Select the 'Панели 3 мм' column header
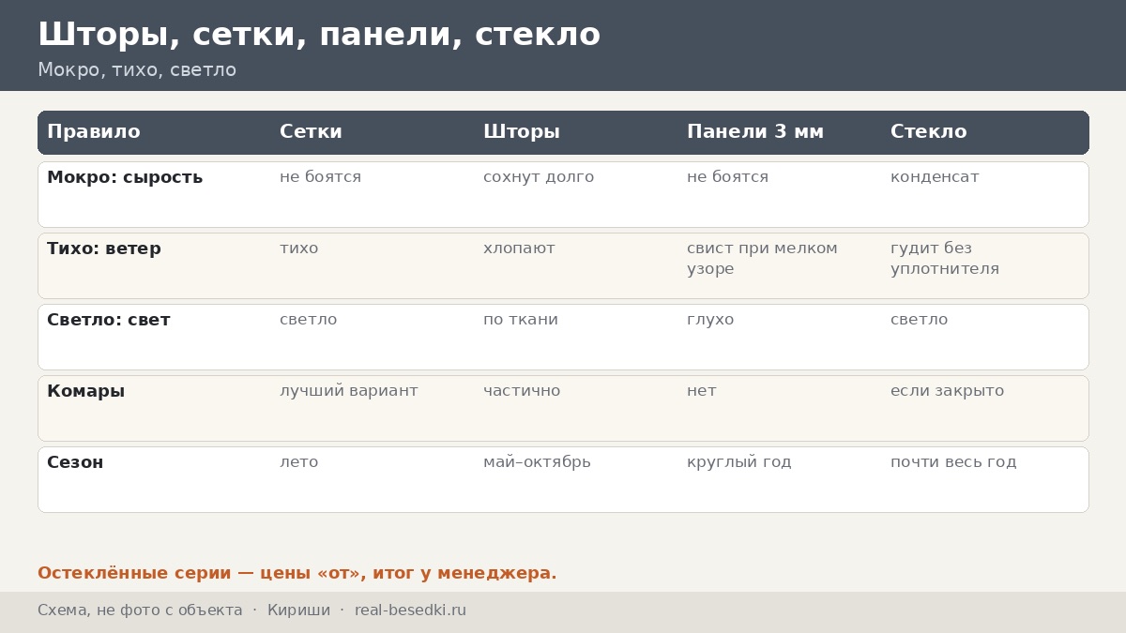This screenshot has width=1126, height=633. pyautogui.click(x=755, y=132)
